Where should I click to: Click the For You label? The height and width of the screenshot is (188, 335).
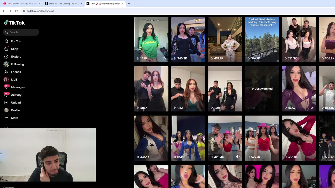coord(16,41)
